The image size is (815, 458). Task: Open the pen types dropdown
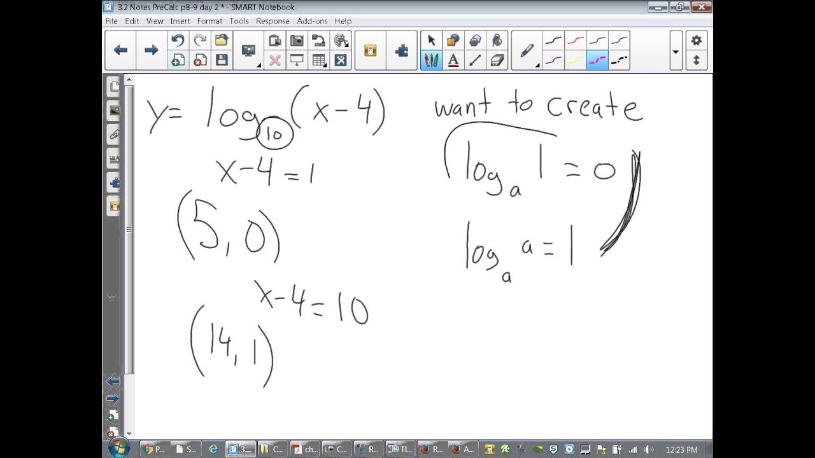point(527,50)
